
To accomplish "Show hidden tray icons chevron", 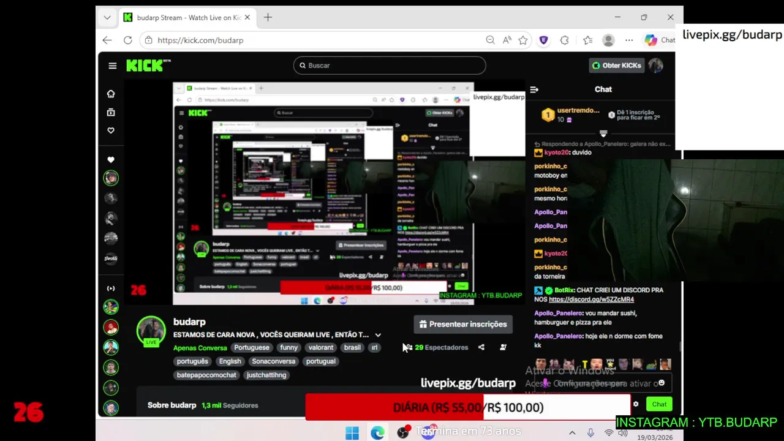I will click(572, 433).
